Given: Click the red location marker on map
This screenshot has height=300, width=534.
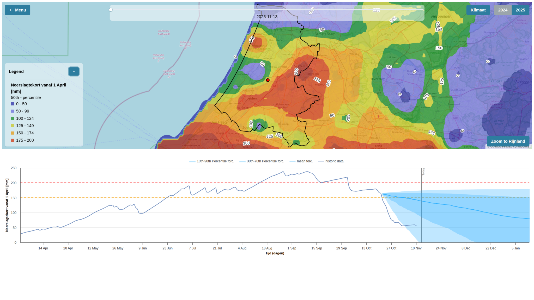Looking at the screenshot, I should tap(268, 80).
